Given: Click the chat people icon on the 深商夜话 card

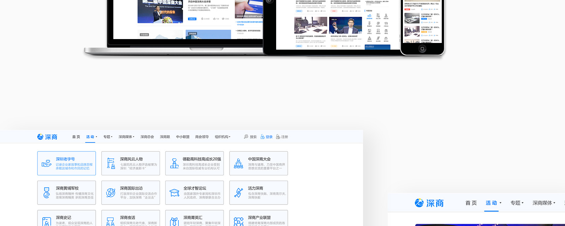Looking at the screenshot, I should pyautogui.click(x=111, y=222).
